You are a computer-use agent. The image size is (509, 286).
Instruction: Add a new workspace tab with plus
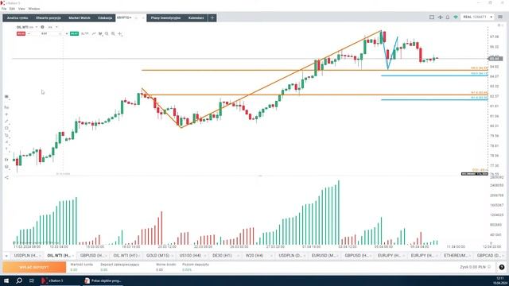pos(212,17)
